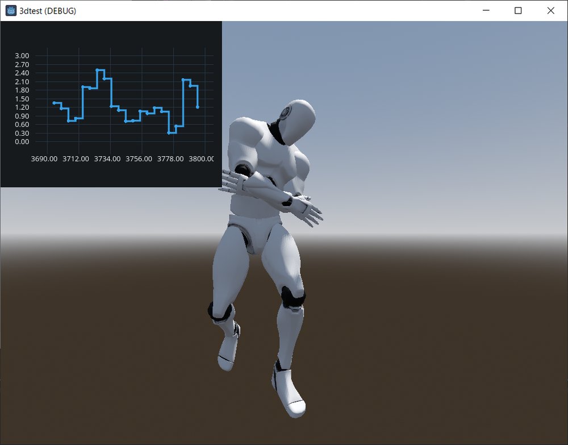Image resolution: width=568 pixels, height=445 pixels.
Task: Click the 3.00 y-axis label
Action: coord(22,56)
